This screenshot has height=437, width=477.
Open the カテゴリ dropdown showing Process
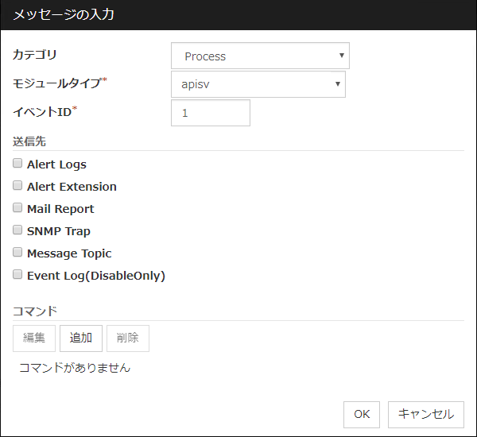pyautogui.click(x=260, y=56)
